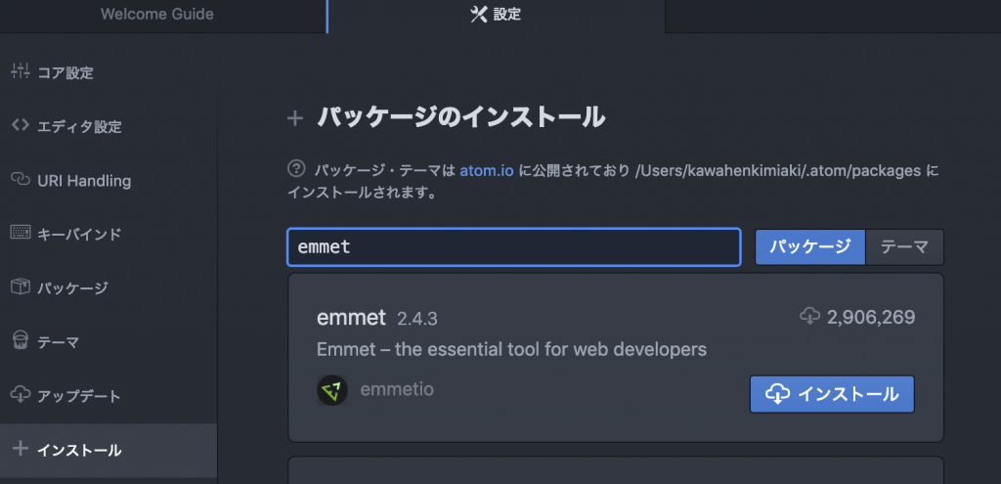The height and width of the screenshot is (484, 1001).
Task: Click the インストール button for emmet
Action: 832,394
